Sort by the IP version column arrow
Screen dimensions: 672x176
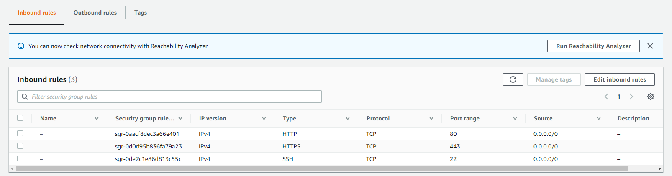point(264,118)
